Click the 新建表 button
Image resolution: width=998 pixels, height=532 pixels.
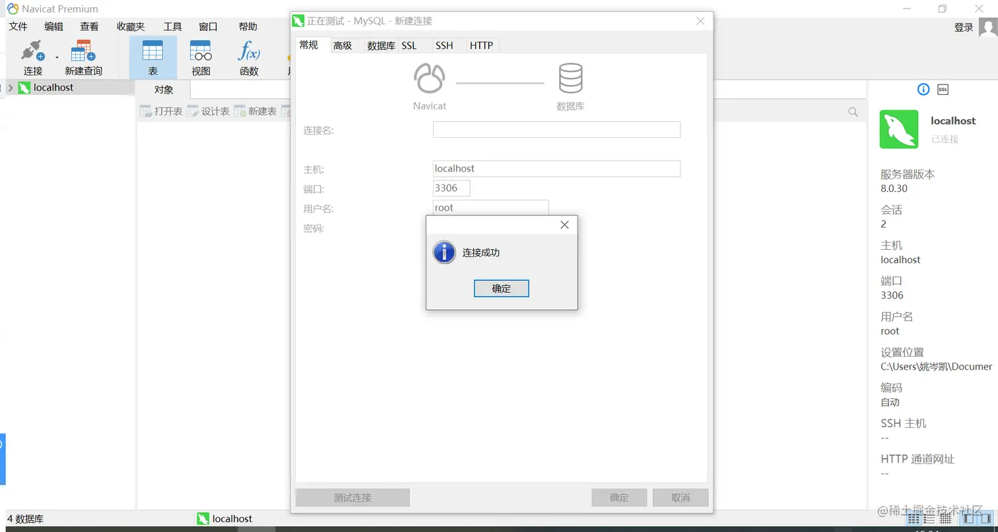(255, 111)
